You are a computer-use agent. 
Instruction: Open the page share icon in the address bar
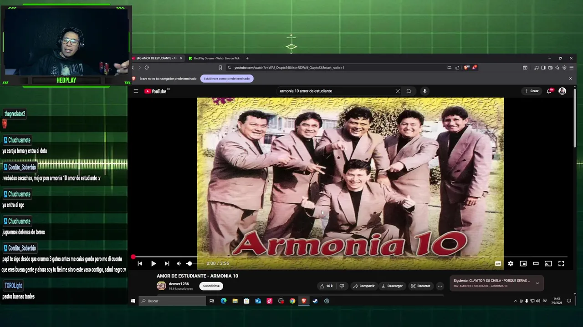click(x=457, y=68)
